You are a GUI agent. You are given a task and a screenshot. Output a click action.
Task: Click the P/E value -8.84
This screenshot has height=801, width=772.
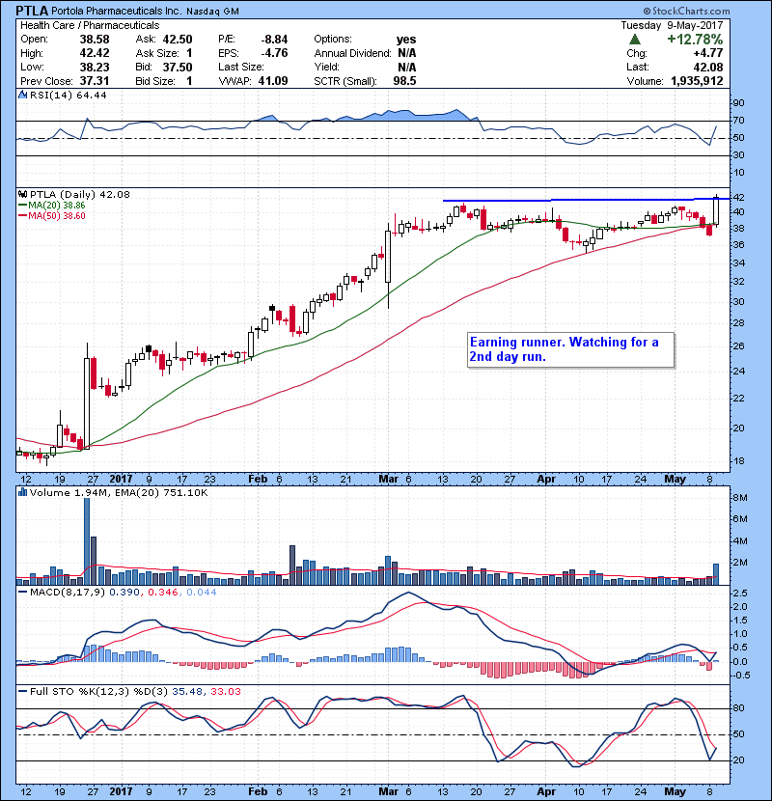(274, 40)
